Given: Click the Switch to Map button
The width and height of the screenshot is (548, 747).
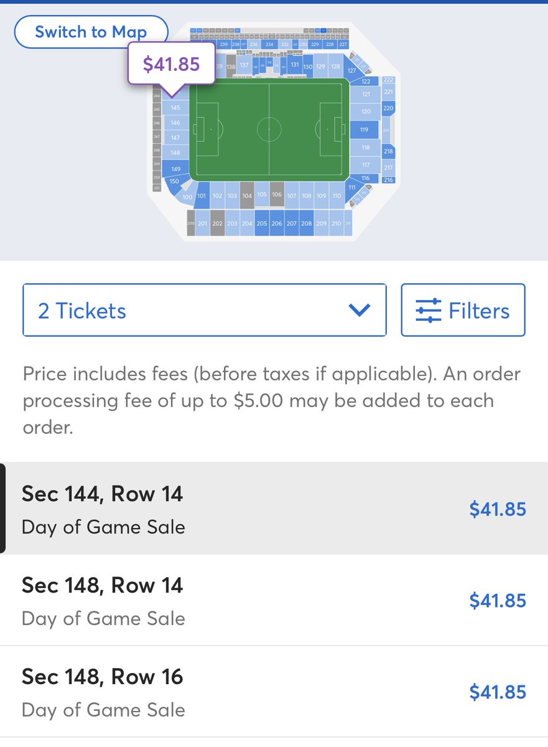Looking at the screenshot, I should (91, 32).
